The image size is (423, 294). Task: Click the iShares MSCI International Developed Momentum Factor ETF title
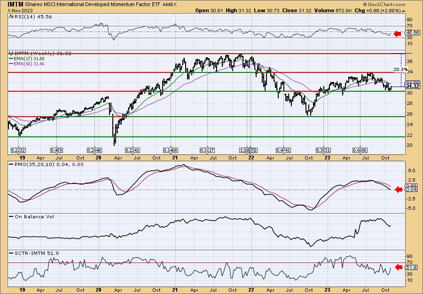tap(93, 4)
